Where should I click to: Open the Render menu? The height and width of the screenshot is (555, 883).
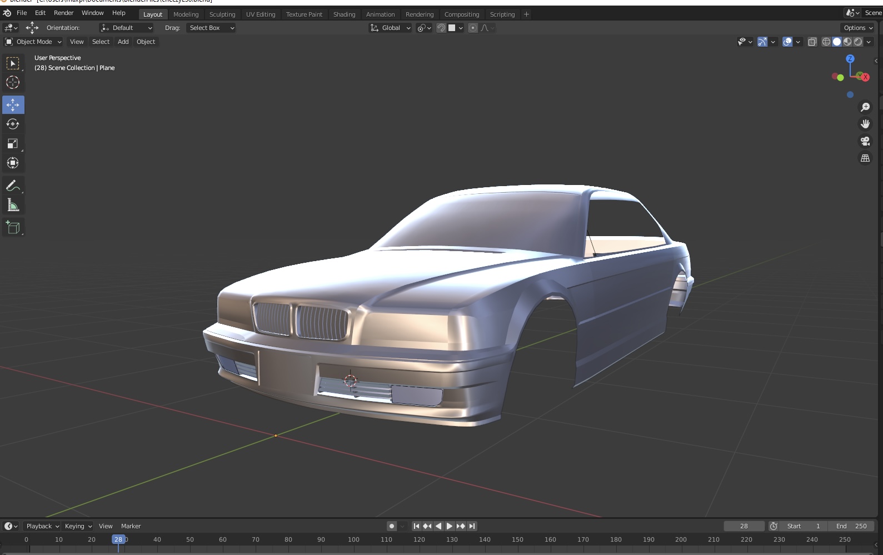pos(64,13)
